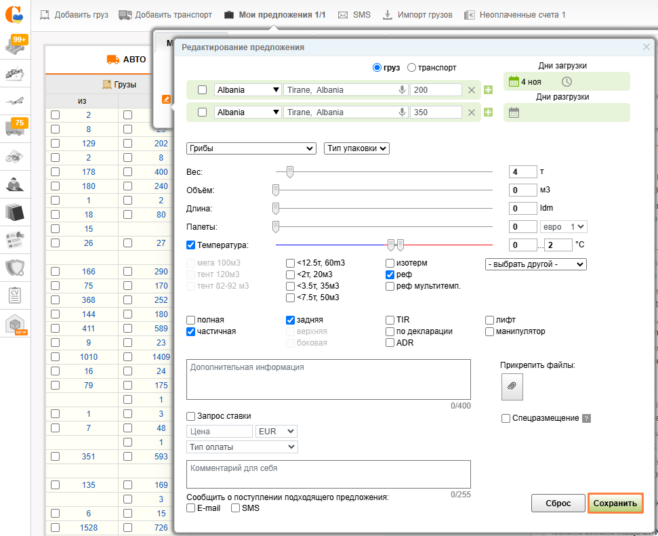
Task: Add a point with first green plus icon
Action: pyautogui.click(x=488, y=90)
